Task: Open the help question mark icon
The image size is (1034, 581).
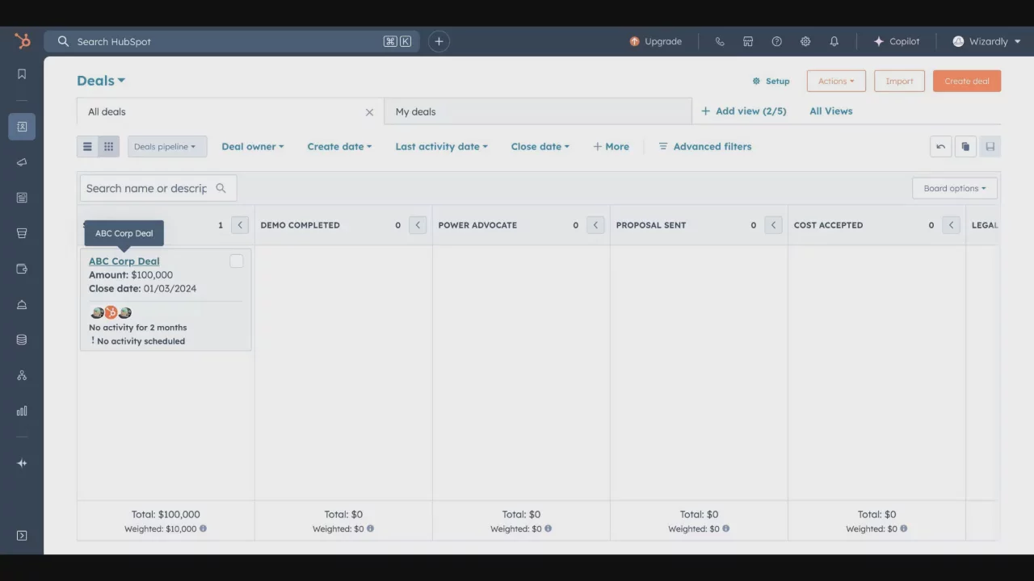Action: (776, 41)
